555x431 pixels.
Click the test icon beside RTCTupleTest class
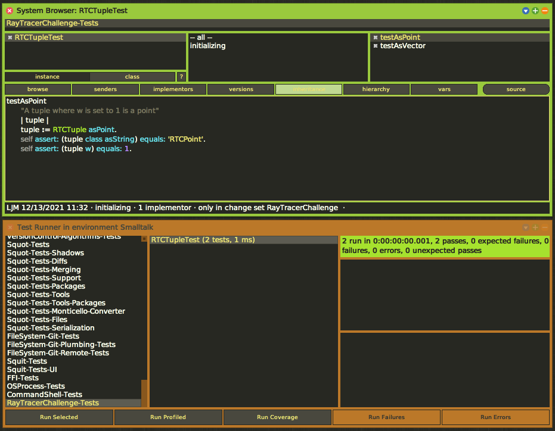coord(10,38)
